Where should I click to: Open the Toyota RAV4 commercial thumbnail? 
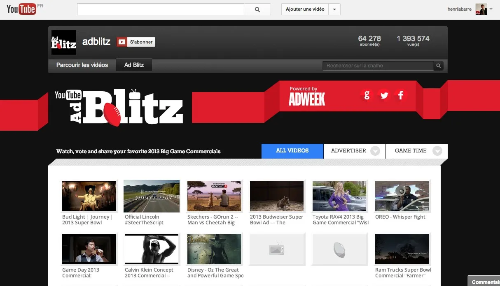click(339, 196)
